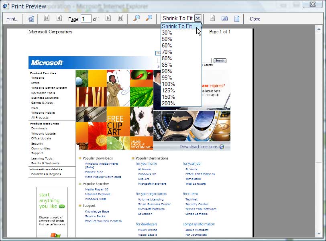Click the Microsoft logo in preview
This screenshot has width=326, height=241.
click(47, 63)
